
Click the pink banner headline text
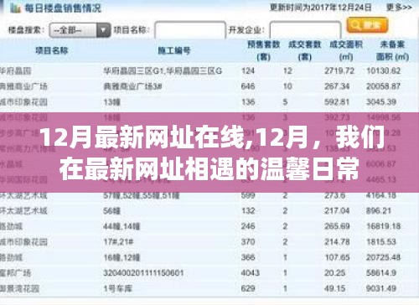[209, 153]
